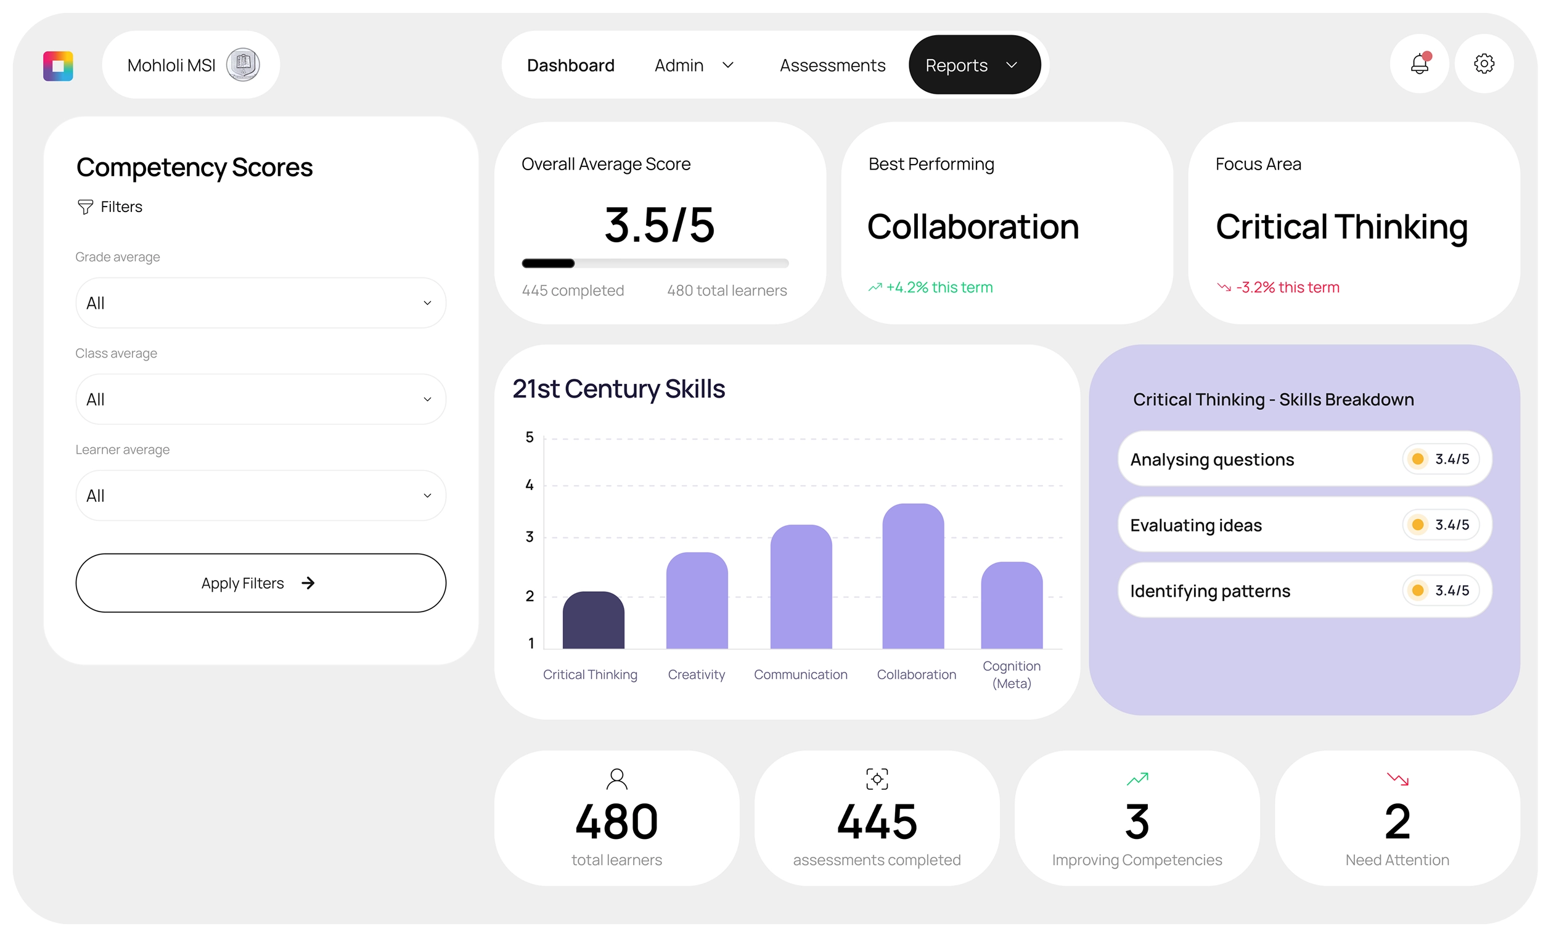The image size is (1551, 937).
Task: Click the colorful app logo square
Action: pos(58,65)
